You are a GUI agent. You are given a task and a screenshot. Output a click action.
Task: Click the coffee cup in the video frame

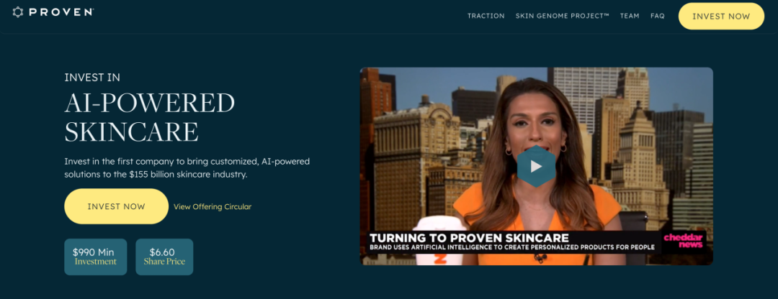point(434,241)
